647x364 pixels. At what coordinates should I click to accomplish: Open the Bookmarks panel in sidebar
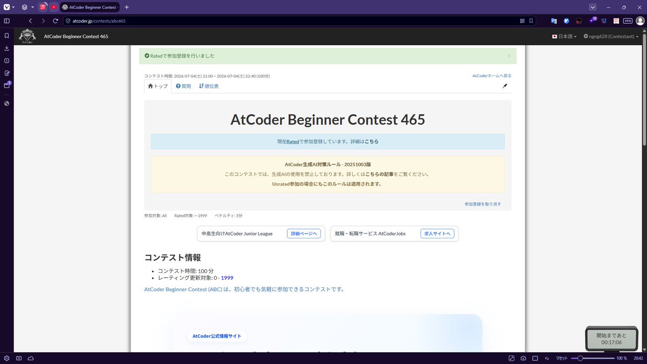tap(6, 36)
